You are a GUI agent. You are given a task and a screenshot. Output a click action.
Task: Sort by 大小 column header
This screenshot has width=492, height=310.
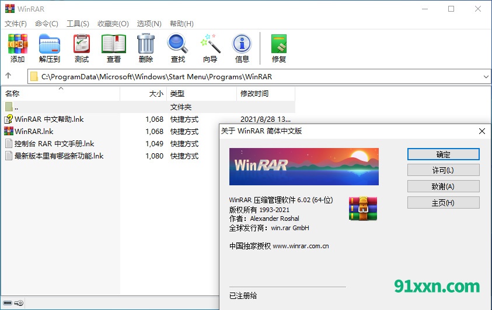[144, 94]
